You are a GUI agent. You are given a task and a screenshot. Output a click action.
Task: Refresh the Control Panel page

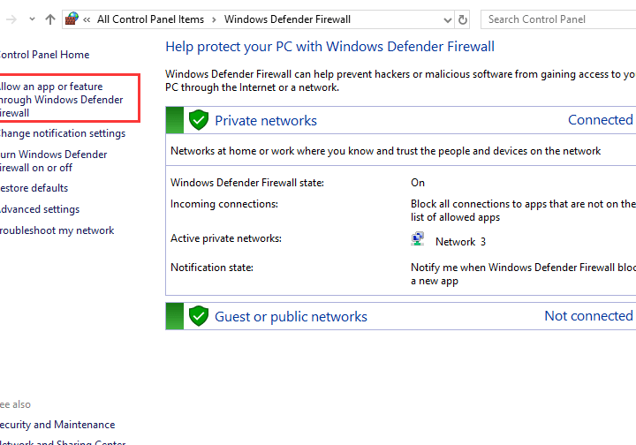click(462, 19)
